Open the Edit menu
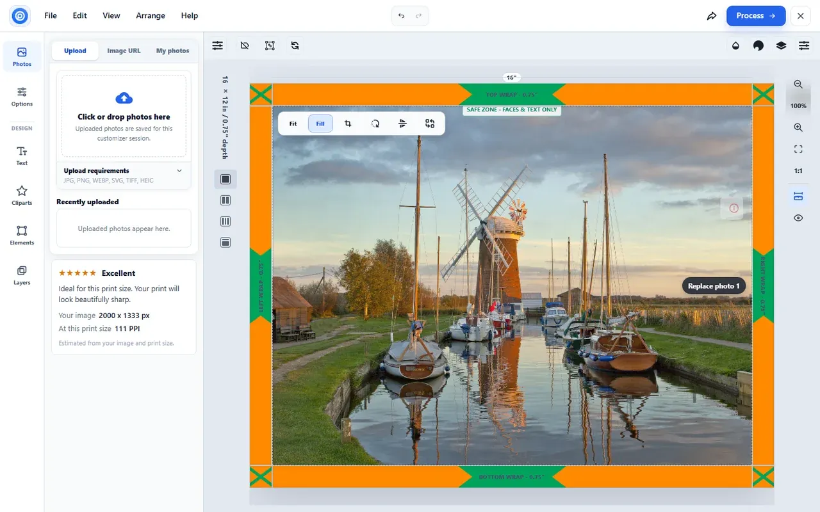This screenshot has height=512, width=820. click(80, 15)
